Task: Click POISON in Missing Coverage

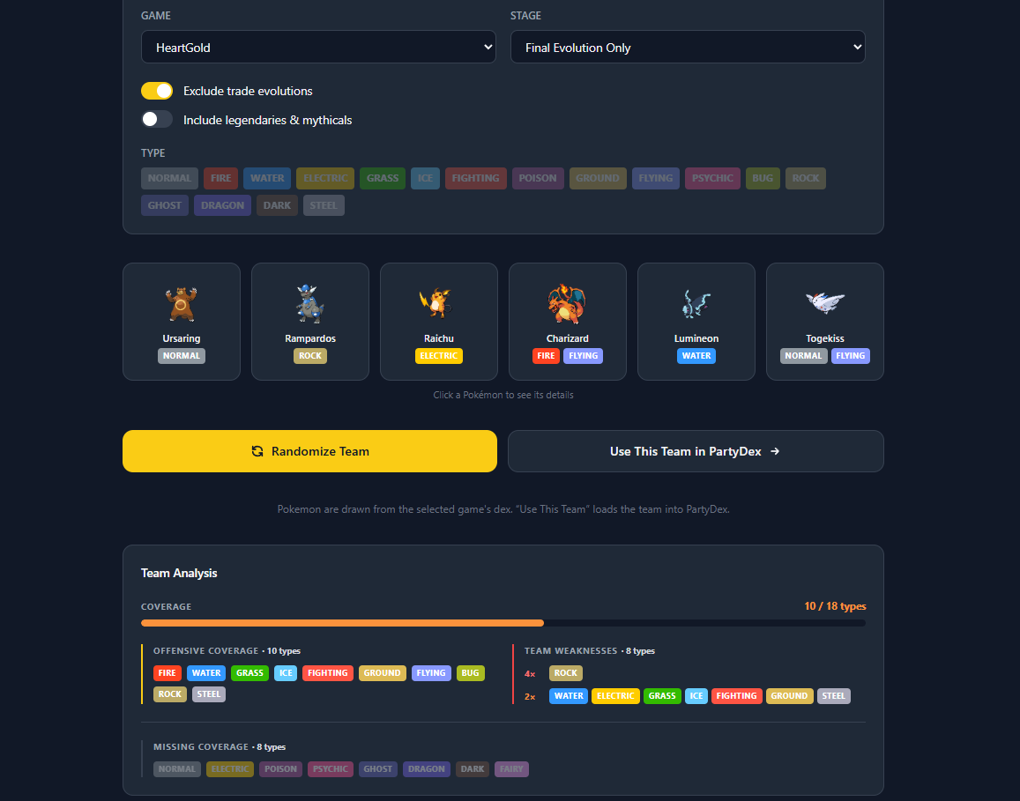Action: [x=280, y=769]
